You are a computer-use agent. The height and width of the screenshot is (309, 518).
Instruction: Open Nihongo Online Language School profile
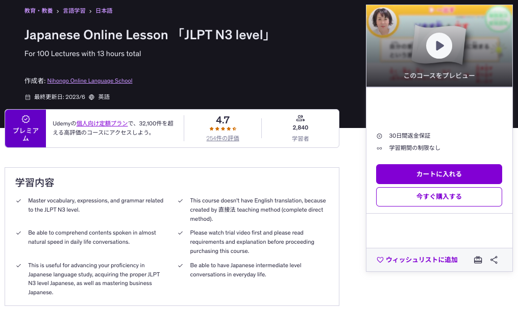coord(89,81)
